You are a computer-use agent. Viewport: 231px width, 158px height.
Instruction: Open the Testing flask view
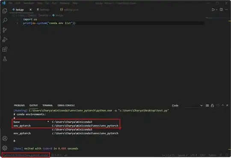(5, 59)
